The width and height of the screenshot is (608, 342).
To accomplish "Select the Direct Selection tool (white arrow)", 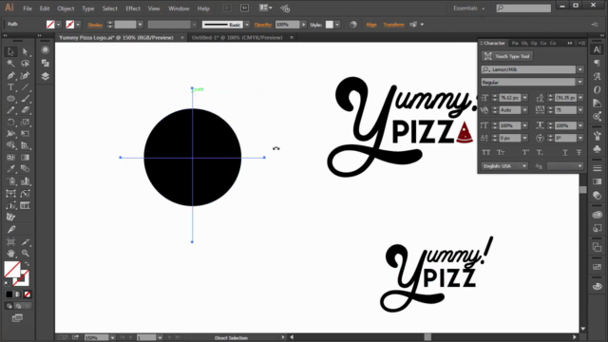I will pyautogui.click(x=26, y=51).
